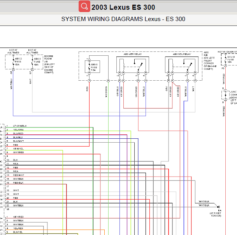Click "YEL/RED" label on lower connector
The width and height of the screenshot is (237, 235).
[x=18, y=228]
